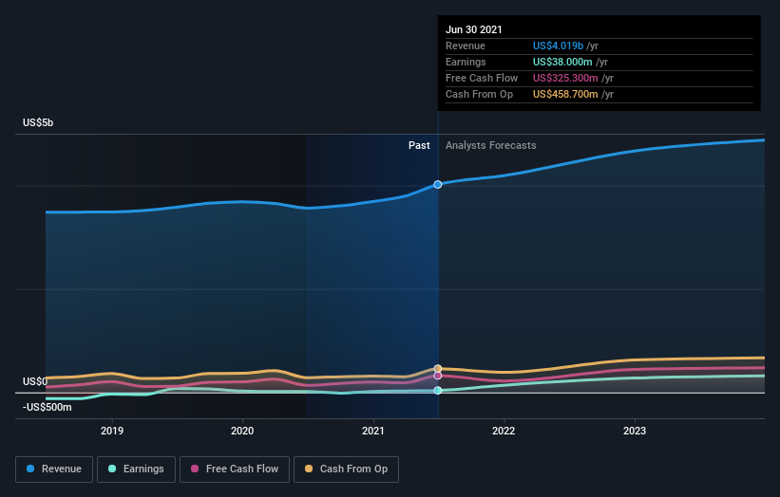Screen dimensions: 780x497
Task: Click the blue Revenue data point marker
Action: (437, 184)
